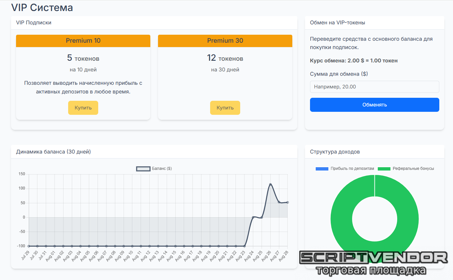Focus the Сумма для обмена input field
The height and width of the screenshot is (280, 453).
(x=374, y=87)
